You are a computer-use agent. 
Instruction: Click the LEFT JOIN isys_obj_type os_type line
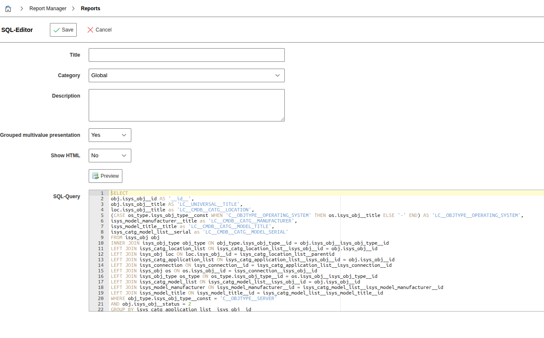coord(244,276)
